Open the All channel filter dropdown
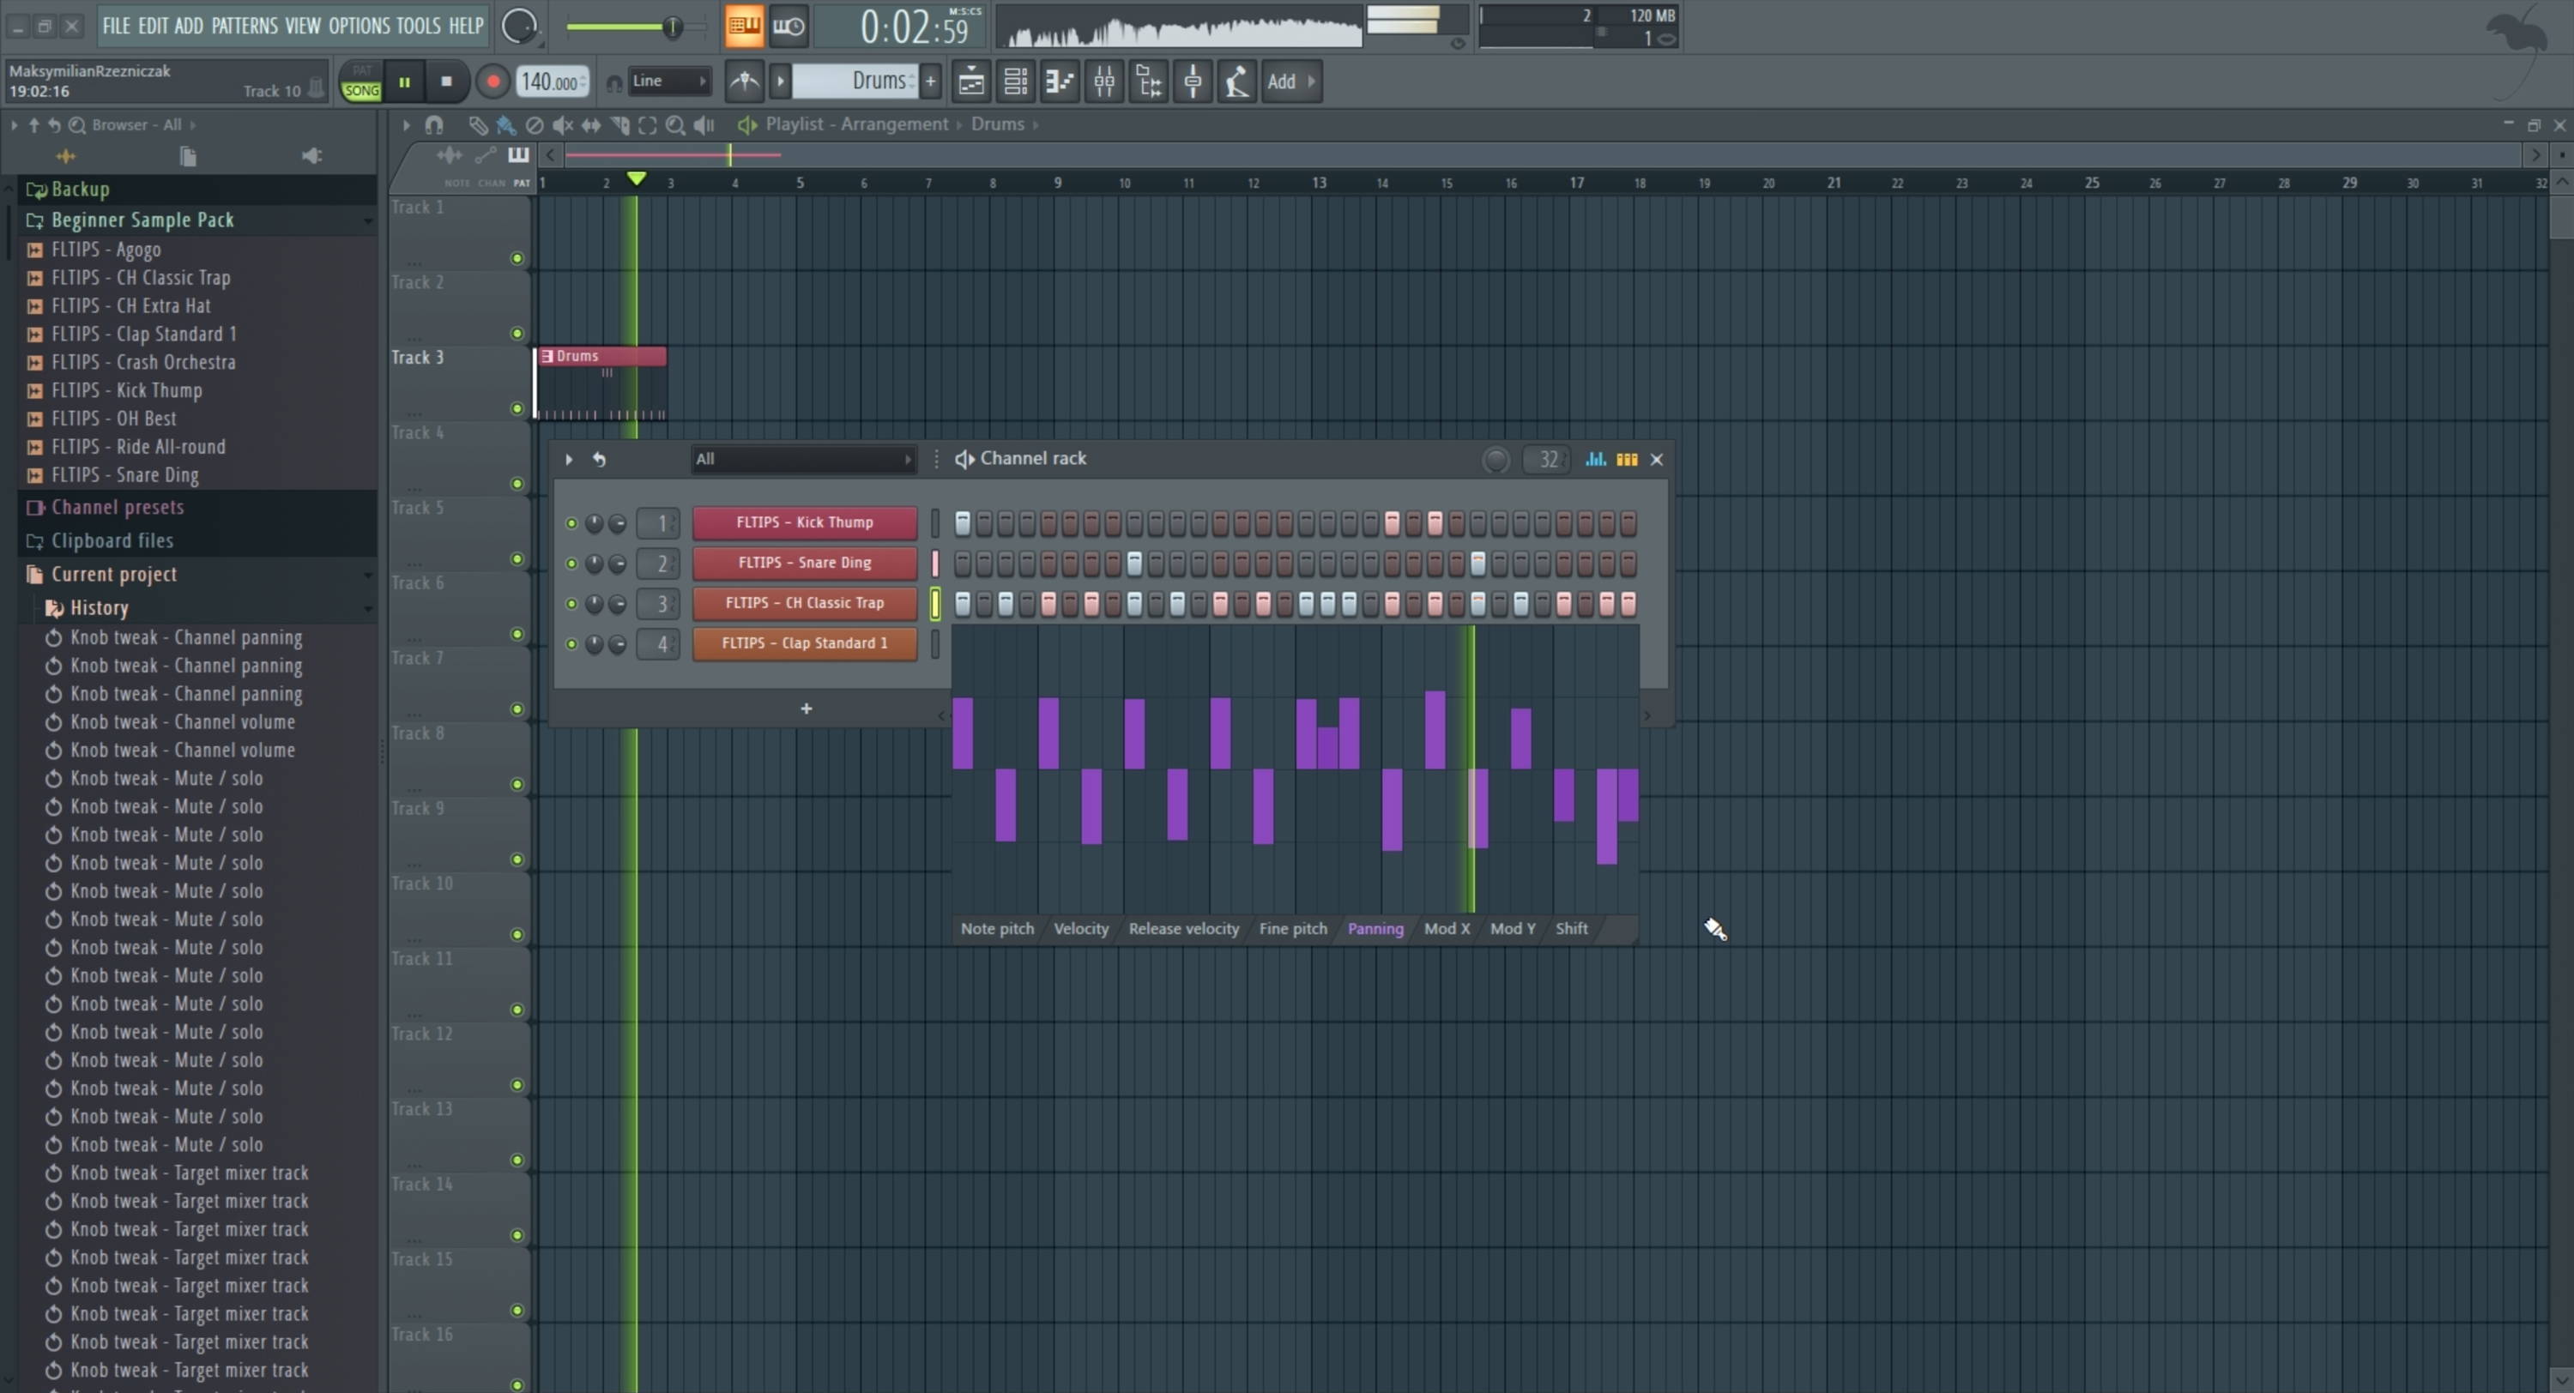The width and height of the screenshot is (2574, 1393). tap(803, 460)
